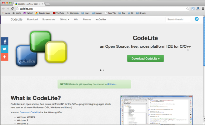Open the Yahoo! bookmark
This screenshot has width=205, height=125.
[x=28, y=13]
